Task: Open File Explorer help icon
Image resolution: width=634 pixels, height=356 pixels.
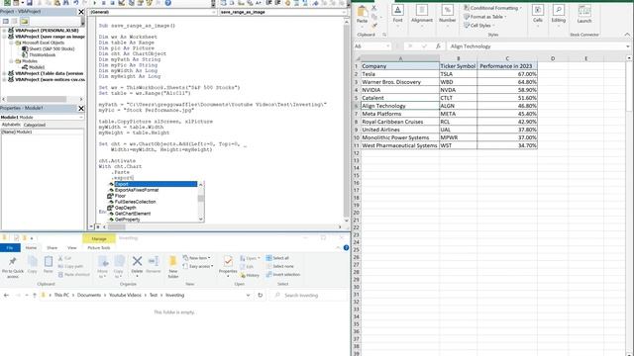Action: tap(346, 247)
